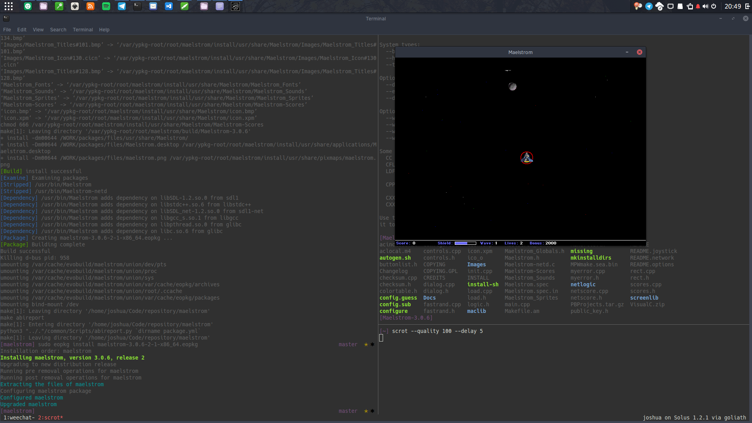The height and width of the screenshot is (423, 752).
Task: Open the Terminal menu
Action: coord(83,30)
